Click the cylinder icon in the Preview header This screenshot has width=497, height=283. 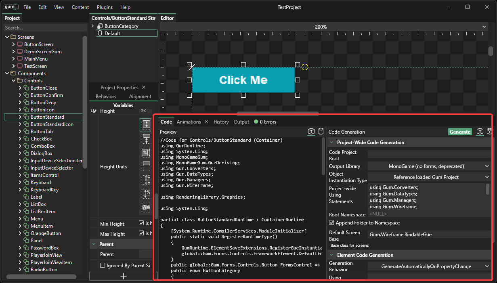[321, 132]
